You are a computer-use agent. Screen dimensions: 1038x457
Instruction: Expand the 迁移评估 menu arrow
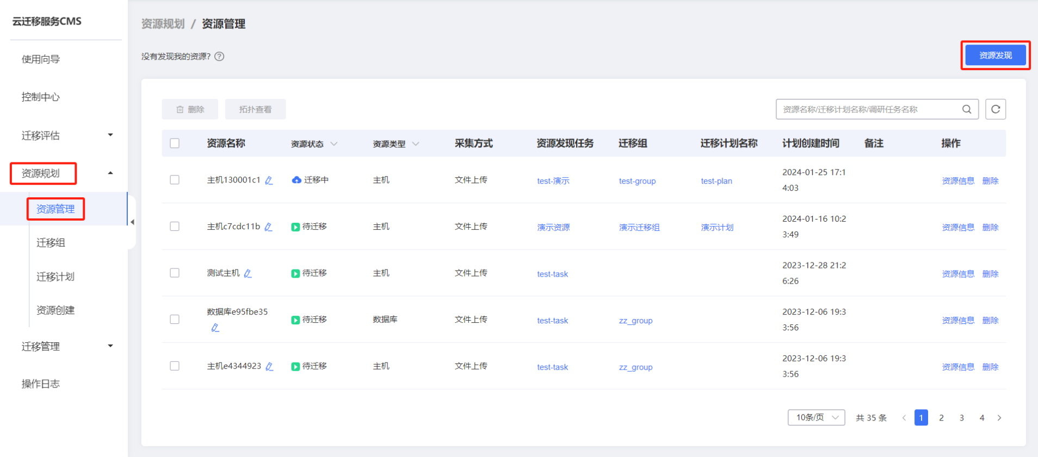(110, 135)
